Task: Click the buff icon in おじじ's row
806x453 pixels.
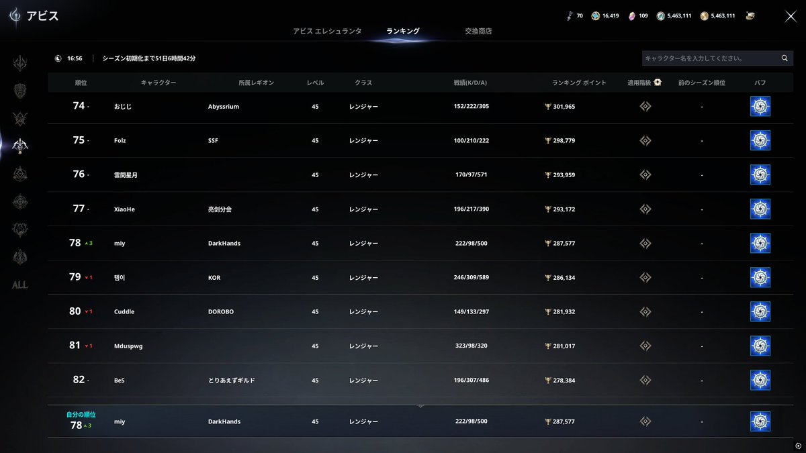Action: [760, 106]
